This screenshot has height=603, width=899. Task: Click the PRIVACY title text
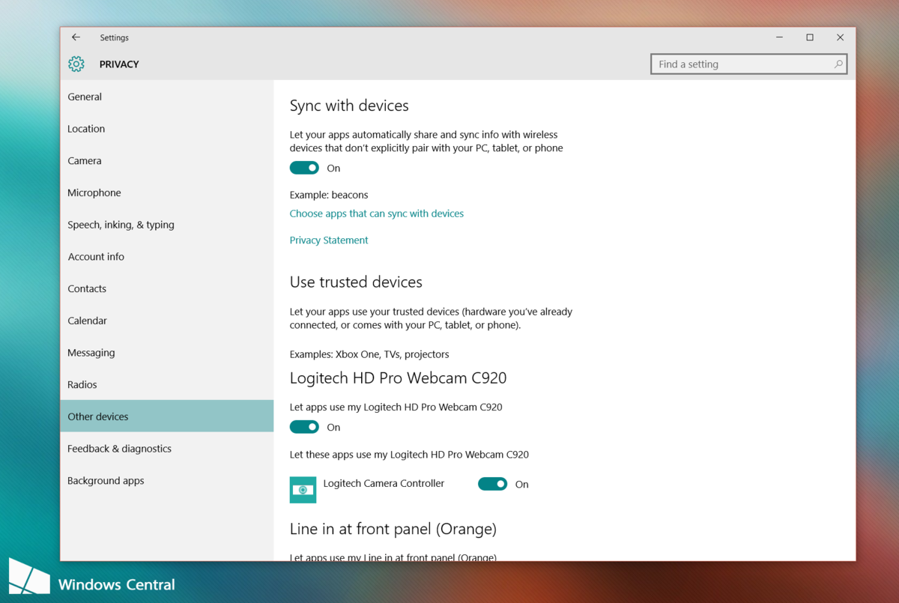pos(119,64)
